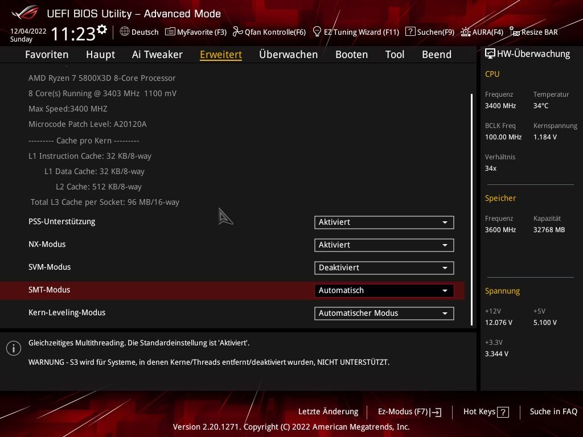
Task: Click the Hot Keys question mark box
Action: (503, 412)
